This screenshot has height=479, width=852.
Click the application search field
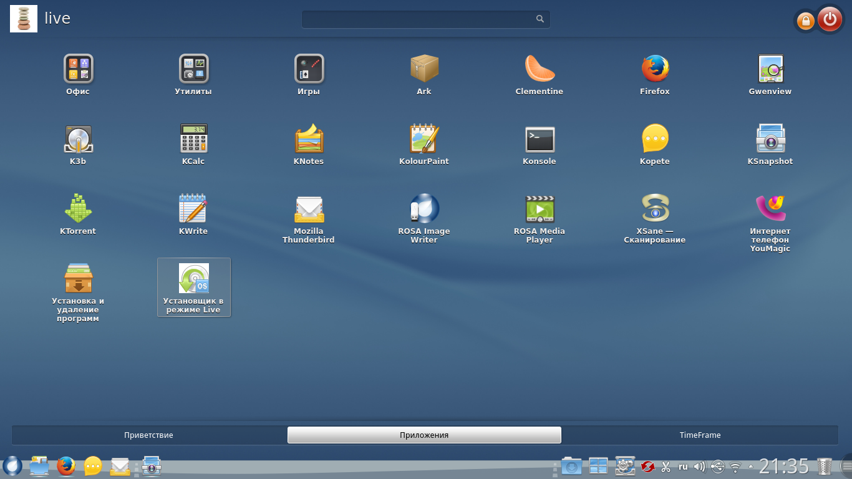(x=426, y=19)
